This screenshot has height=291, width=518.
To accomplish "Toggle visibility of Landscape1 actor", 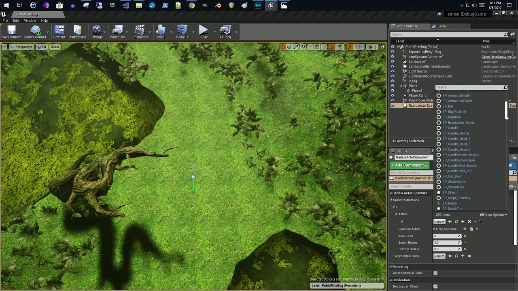I will coord(392,61).
